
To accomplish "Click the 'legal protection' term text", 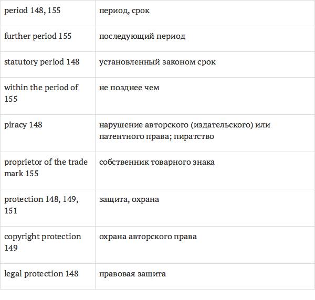I will coord(34,274).
